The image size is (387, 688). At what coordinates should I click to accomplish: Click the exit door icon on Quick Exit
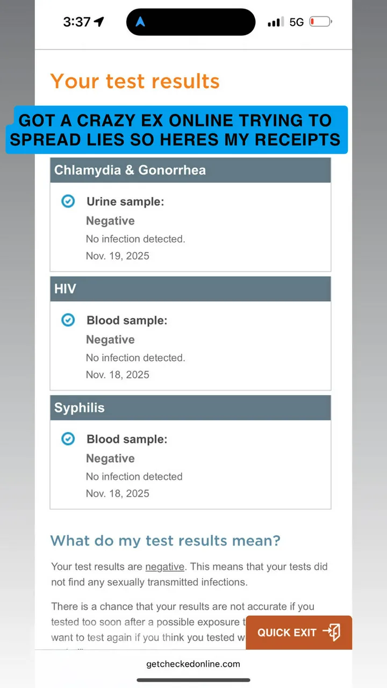coord(332,632)
